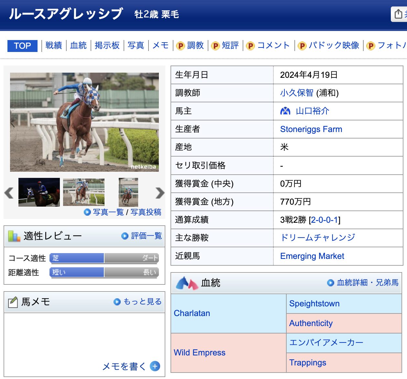Click the owner silks icon by 山口裕介
This screenshot has width=407, height=379.
coord(285,111)
